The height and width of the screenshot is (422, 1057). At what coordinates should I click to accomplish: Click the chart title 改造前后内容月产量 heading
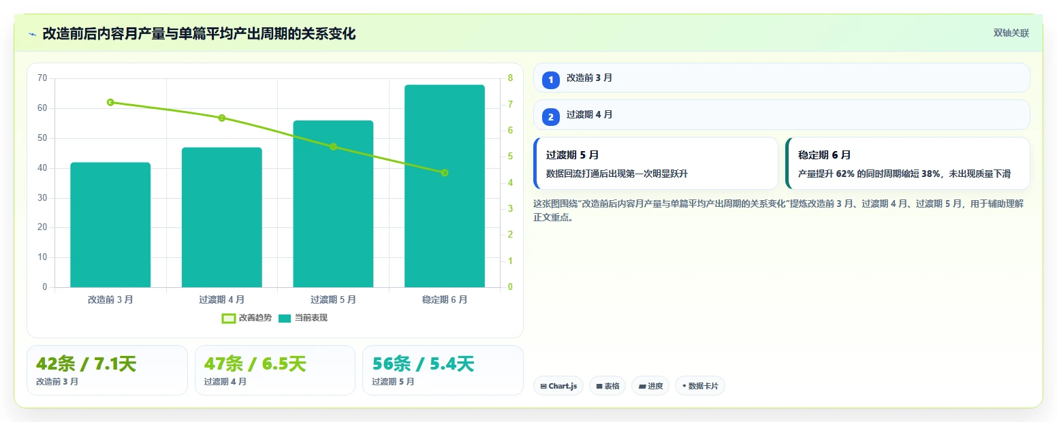199,33
